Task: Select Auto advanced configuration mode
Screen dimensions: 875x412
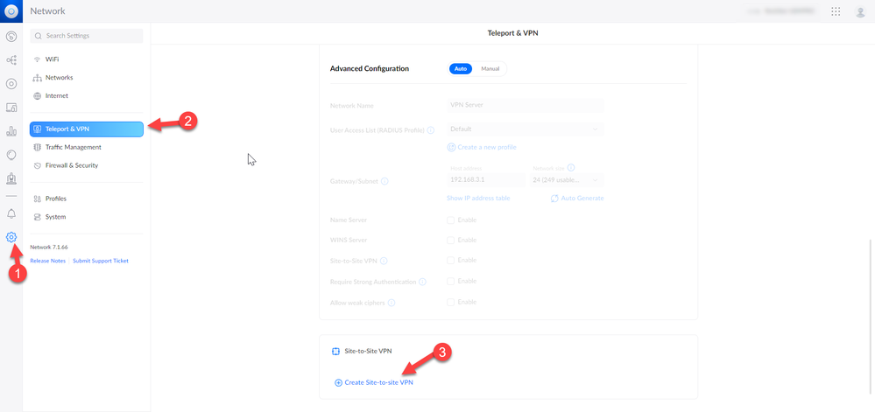Action: pos(461,68)
